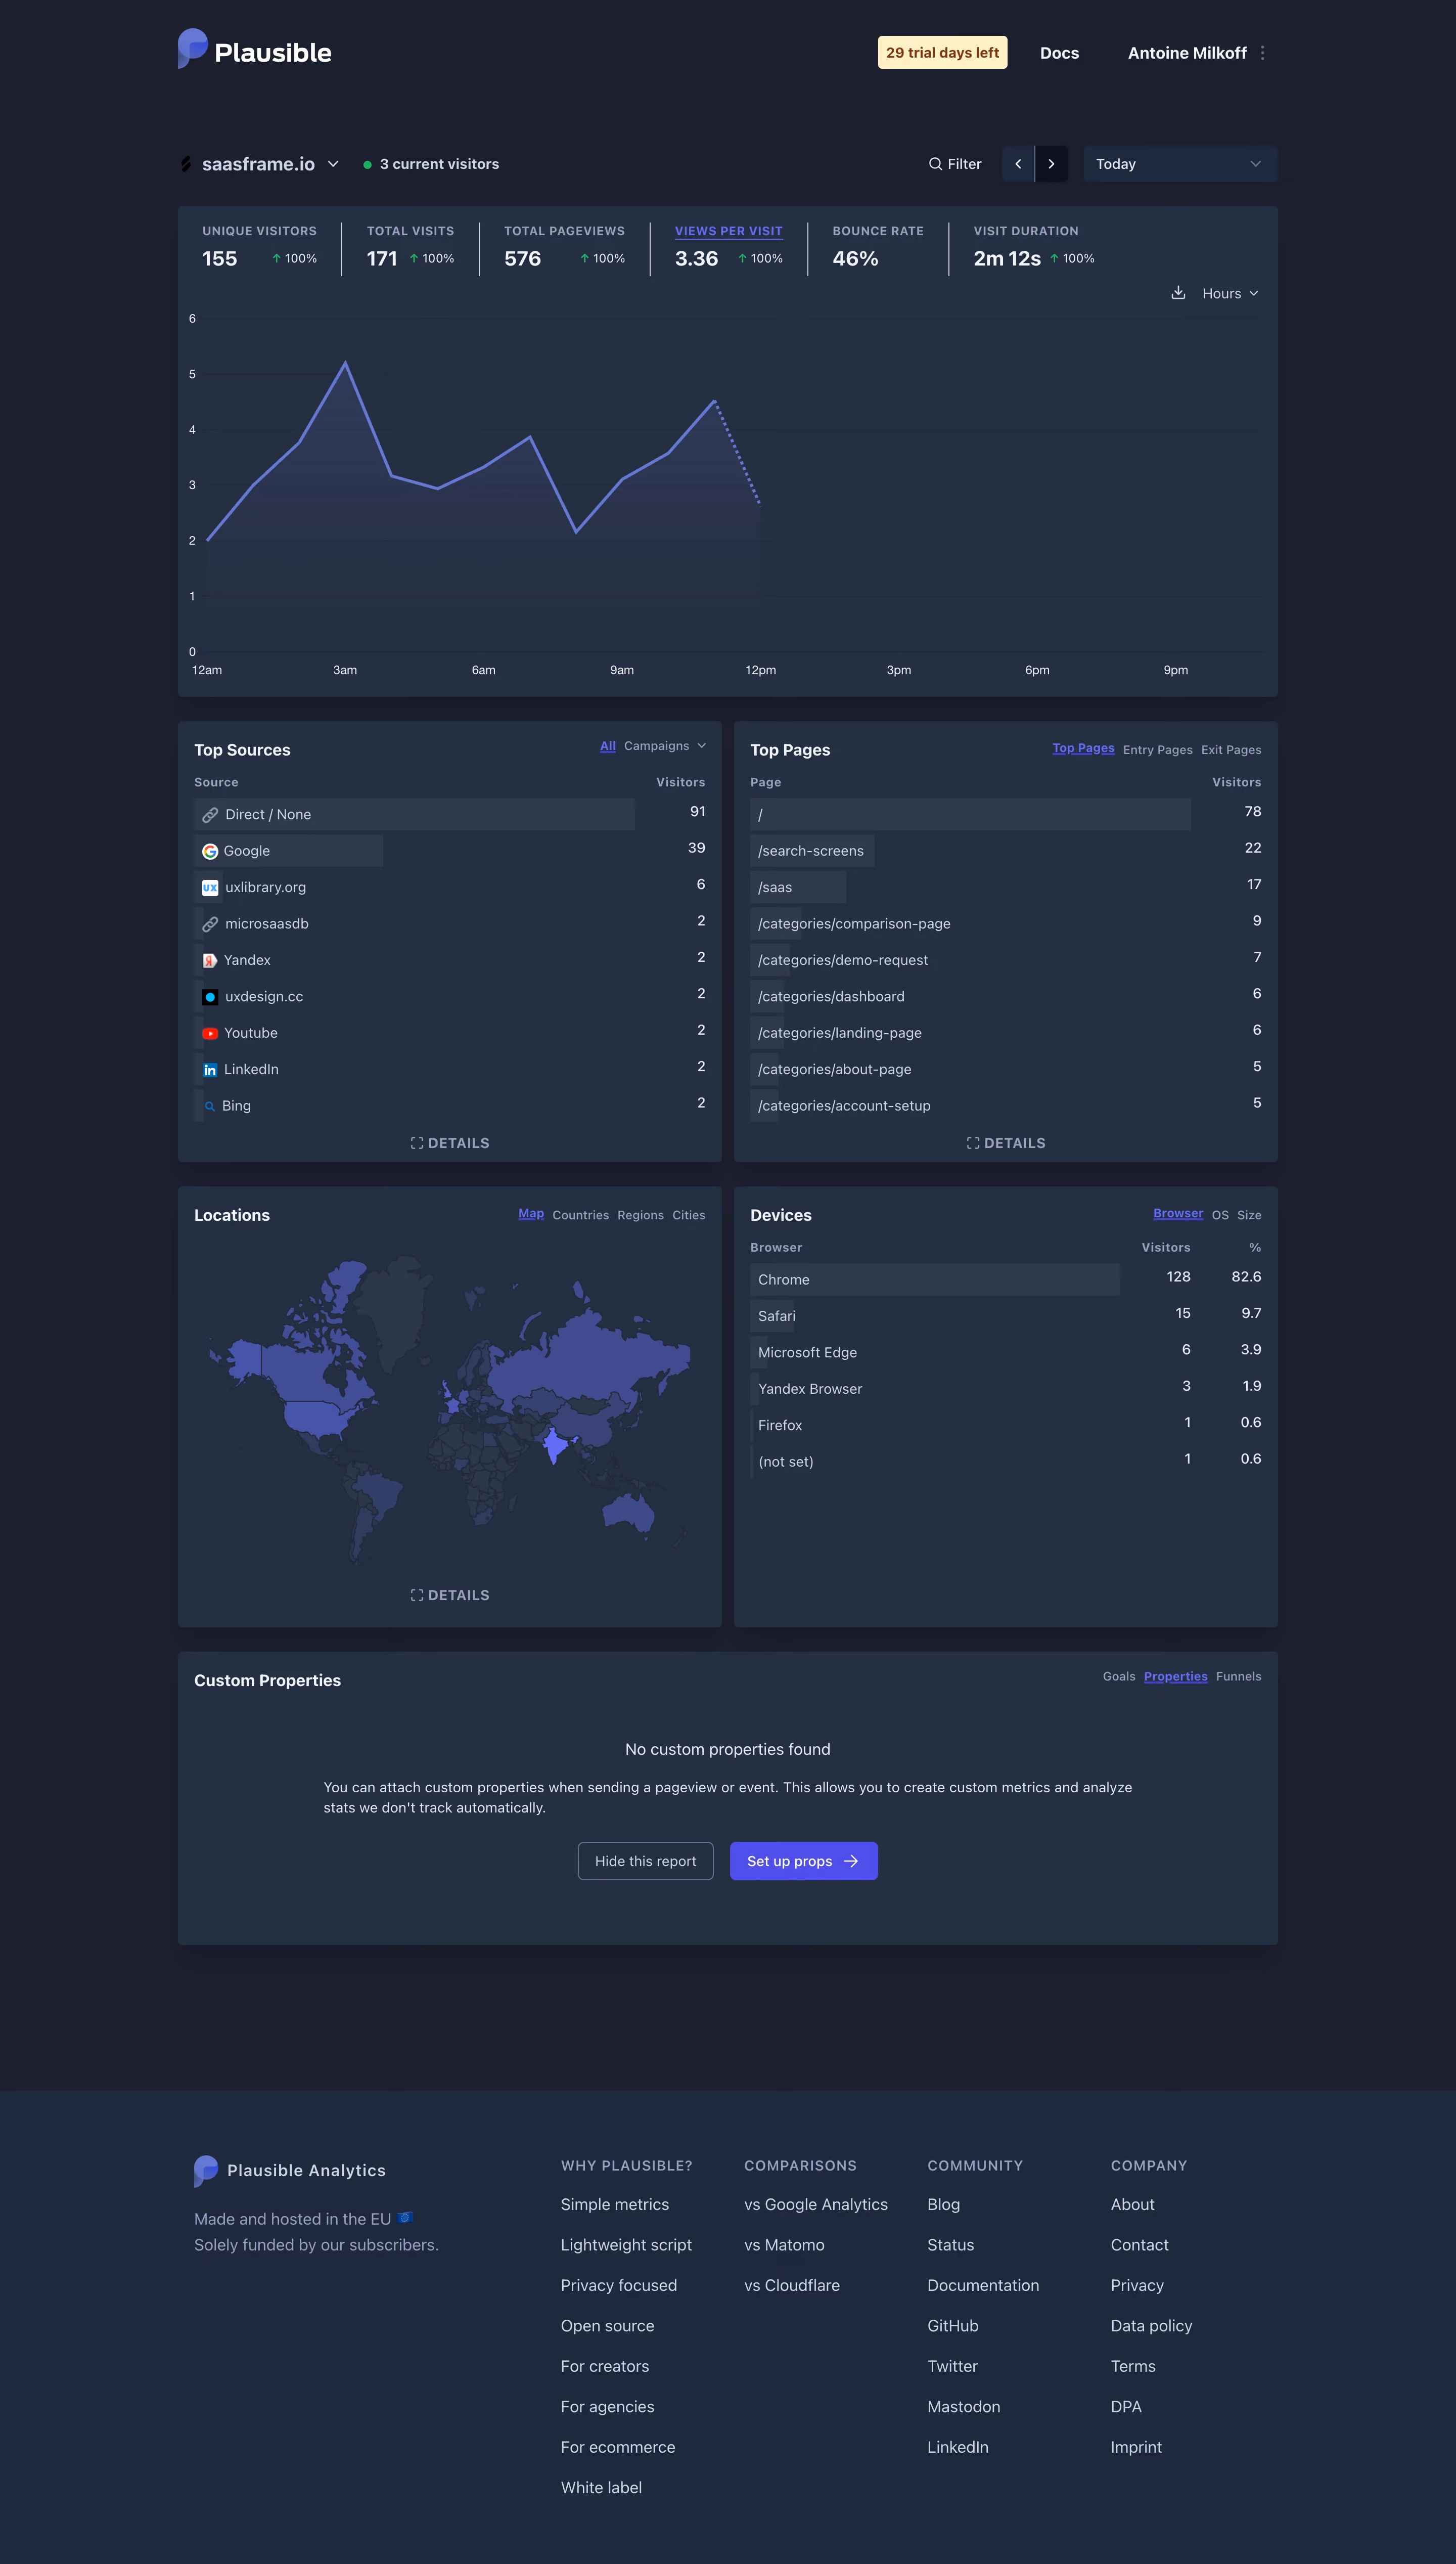
Task: Click Set up props button
Action: click(x=803, y=1861)
